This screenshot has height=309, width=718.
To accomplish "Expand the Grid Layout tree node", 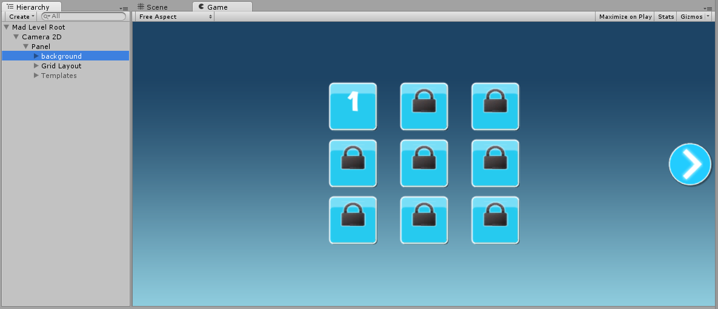I will [x=36, y=66].
